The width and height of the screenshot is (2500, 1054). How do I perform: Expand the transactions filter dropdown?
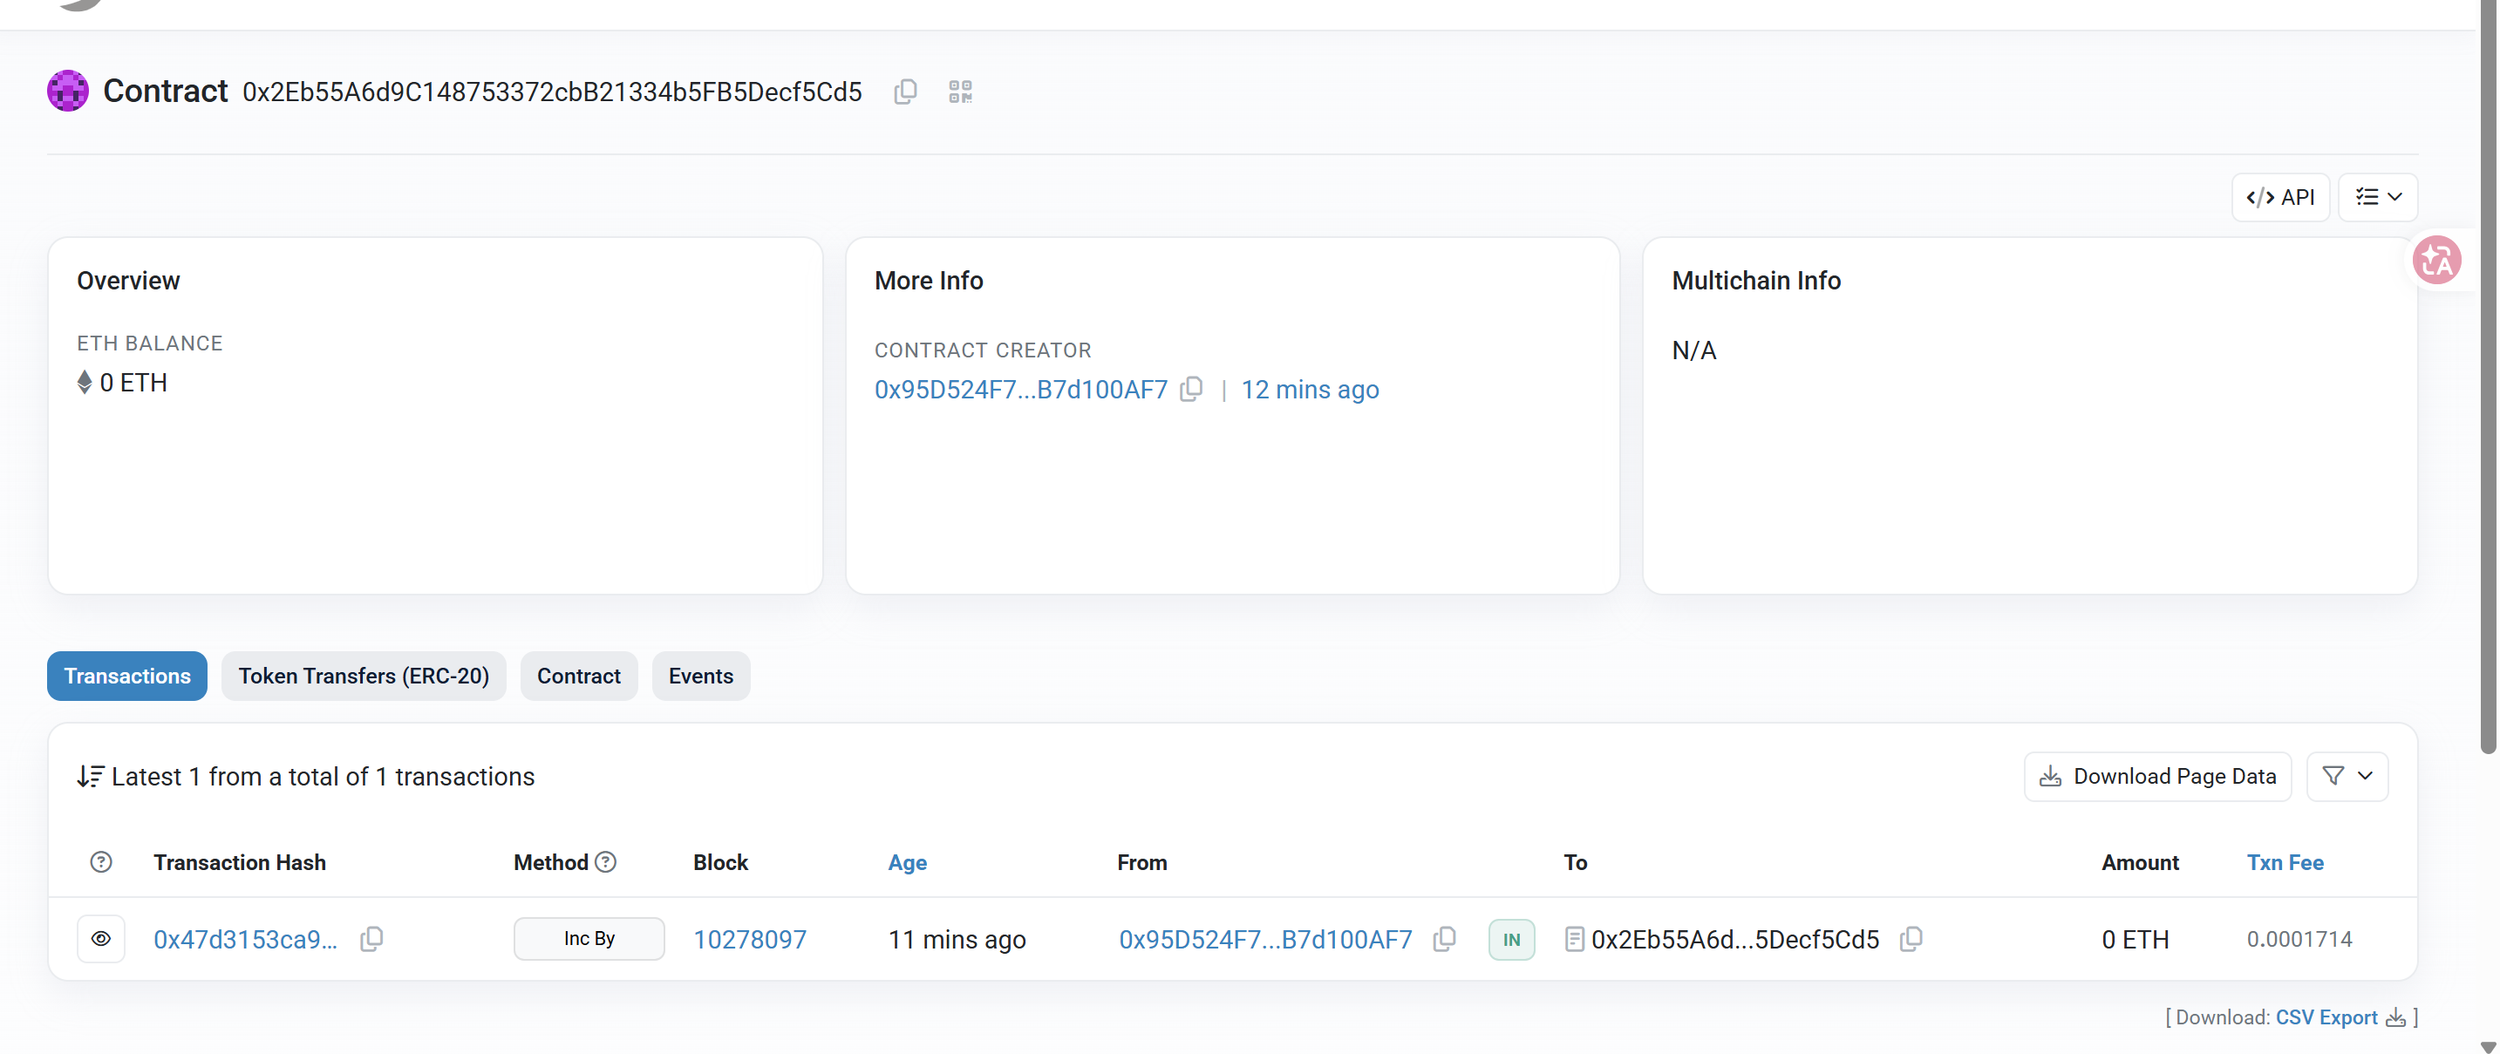2347,775
